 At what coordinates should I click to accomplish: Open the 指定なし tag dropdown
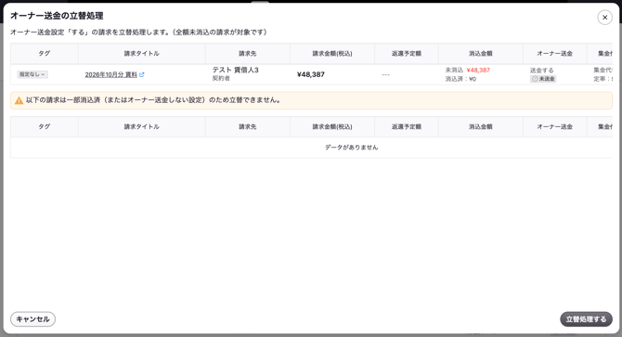pyautogui.click(x=32, y=74)
